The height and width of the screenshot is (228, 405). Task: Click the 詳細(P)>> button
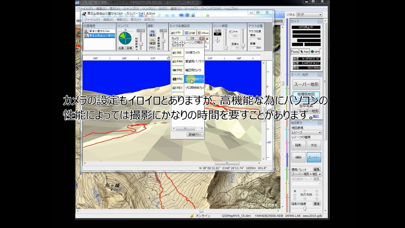[x=195, y=135]
